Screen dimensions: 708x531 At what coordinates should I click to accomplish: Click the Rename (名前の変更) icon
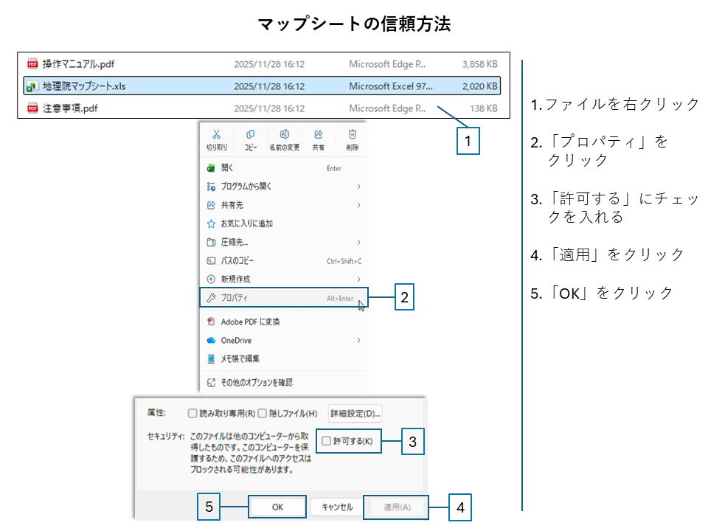coord(284,135)
